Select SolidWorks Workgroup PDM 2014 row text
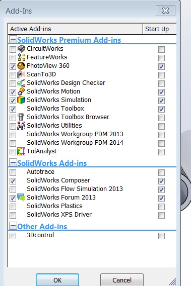191x286 pixels. point(75,143)
